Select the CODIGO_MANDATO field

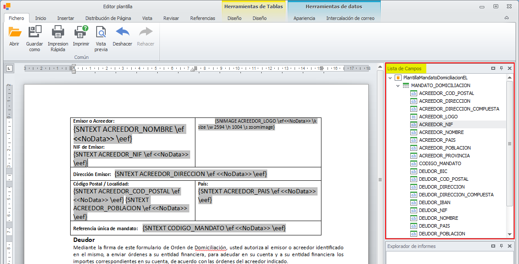point(440,163)
